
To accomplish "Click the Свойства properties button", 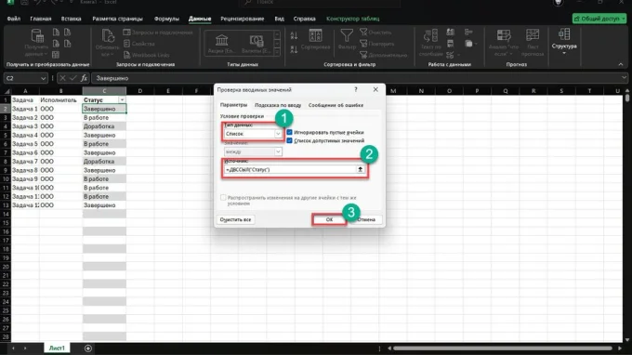I will [x=139, y=44].
